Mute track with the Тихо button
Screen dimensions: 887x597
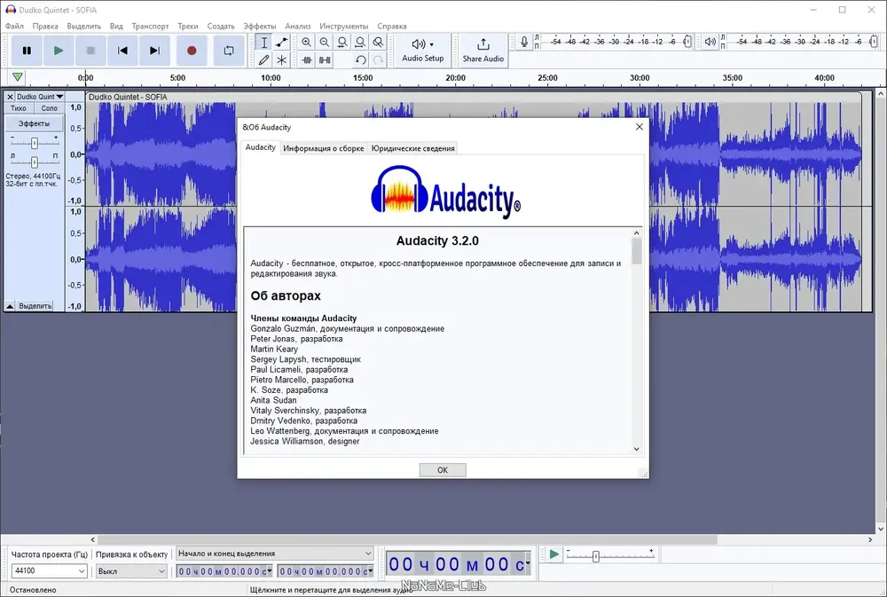pyautogui.click(x=19, y=108)
